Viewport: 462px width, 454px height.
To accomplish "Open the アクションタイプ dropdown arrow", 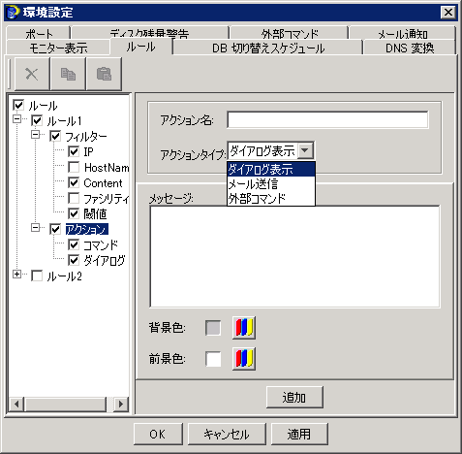I will 305,150.
